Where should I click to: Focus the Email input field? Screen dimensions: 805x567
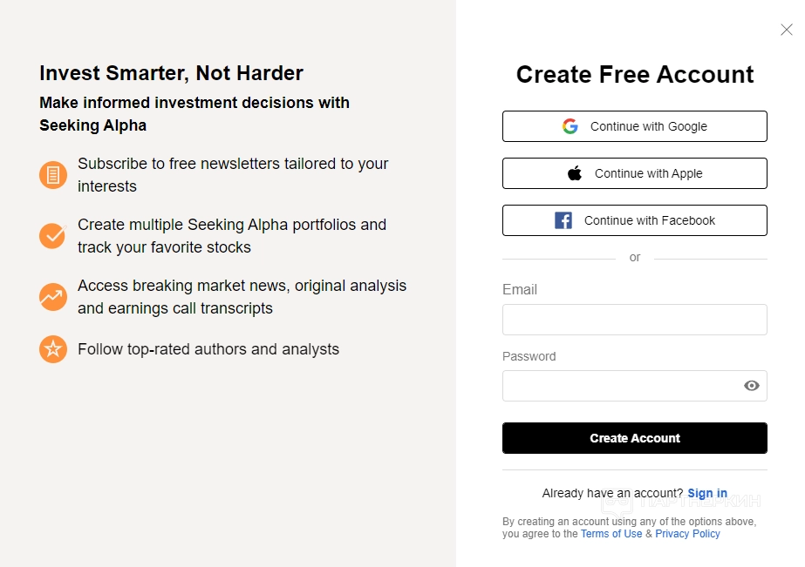coord(634,320)
